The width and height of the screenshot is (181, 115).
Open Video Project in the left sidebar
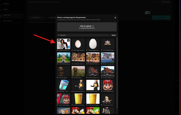pos(12,21)
